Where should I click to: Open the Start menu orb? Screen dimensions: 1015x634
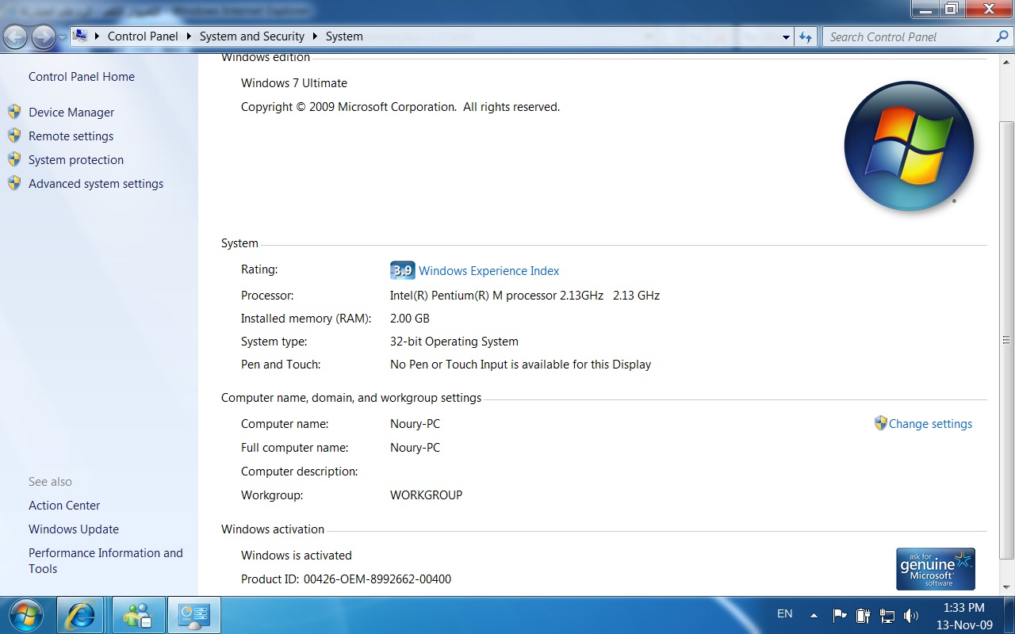pos(26,615)
